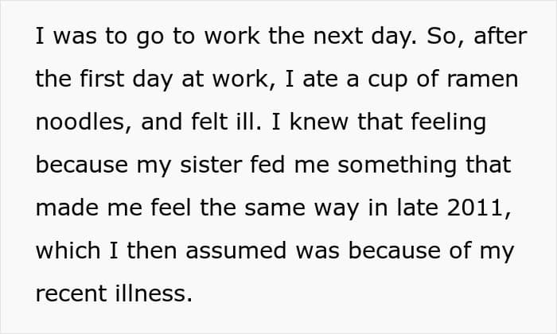This screenshot has height=334, width=557.
Task: Click the word "ramen" in the text
Action: point(486,80)
